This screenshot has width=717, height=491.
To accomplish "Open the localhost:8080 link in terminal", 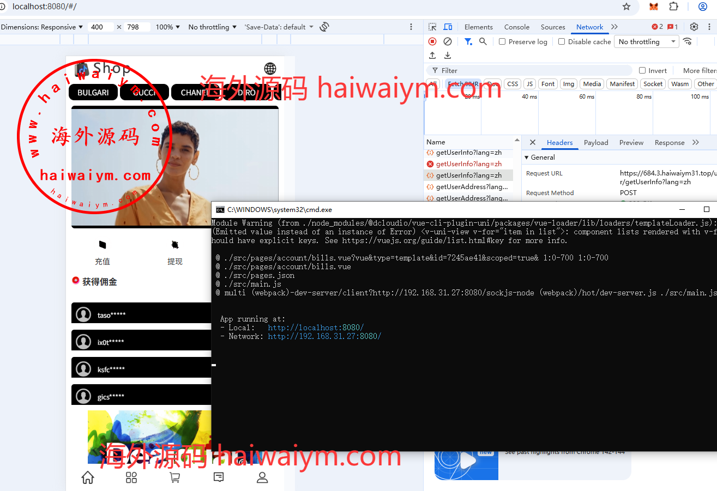I will click(315, 328).
